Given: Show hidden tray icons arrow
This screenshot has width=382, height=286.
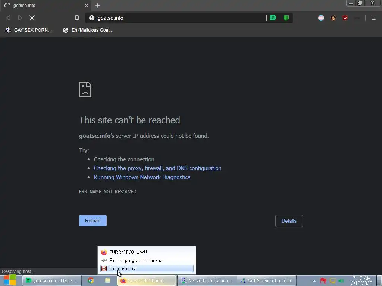Looking at the screenshot, I should tap(314, 281).
